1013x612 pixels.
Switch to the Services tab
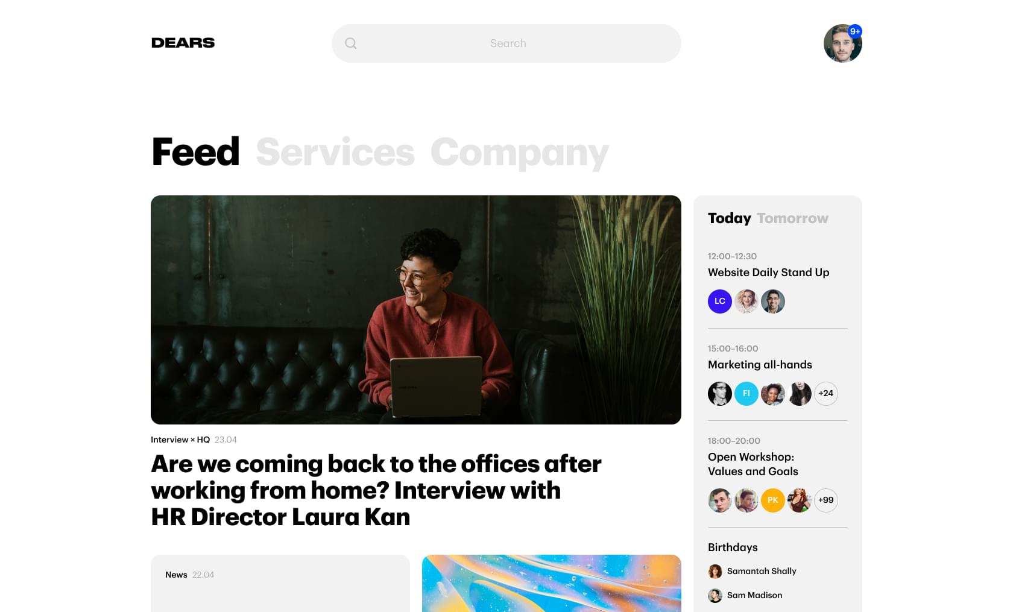(335, 152)
